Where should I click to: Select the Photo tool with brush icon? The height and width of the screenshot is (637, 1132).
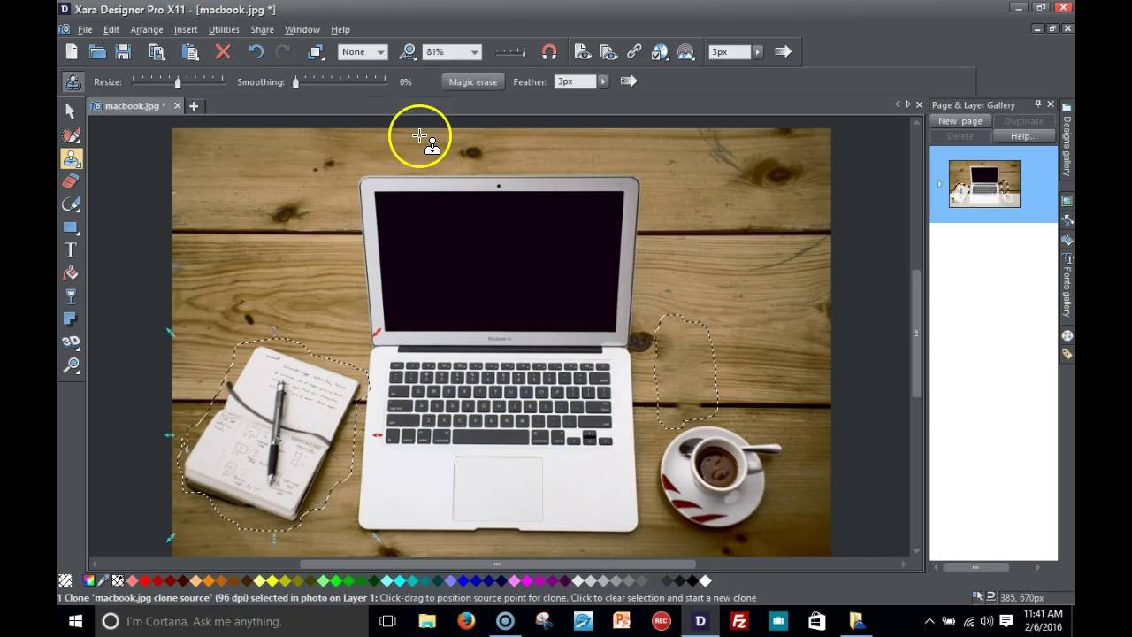coord(71,135)
